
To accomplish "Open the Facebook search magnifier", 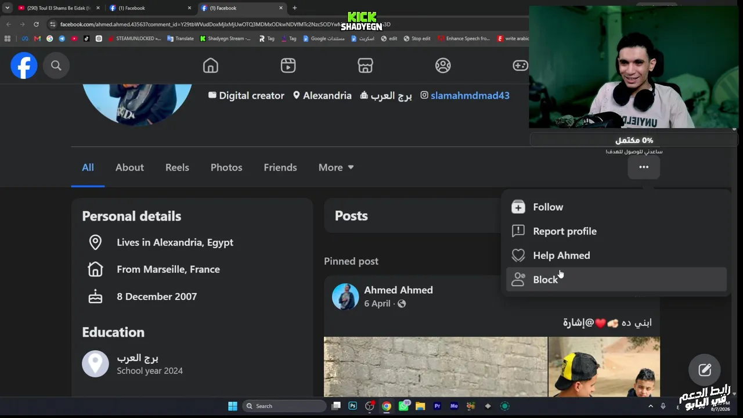I will pos(56,66).
